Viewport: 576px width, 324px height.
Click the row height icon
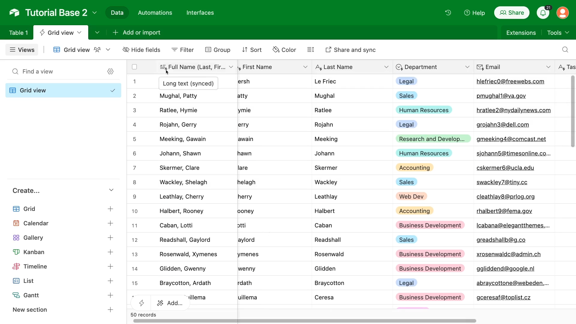(x=310, y=50)
